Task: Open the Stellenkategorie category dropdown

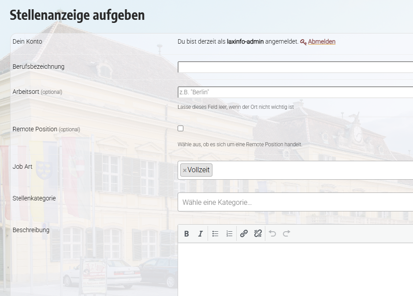Action: 295,202
